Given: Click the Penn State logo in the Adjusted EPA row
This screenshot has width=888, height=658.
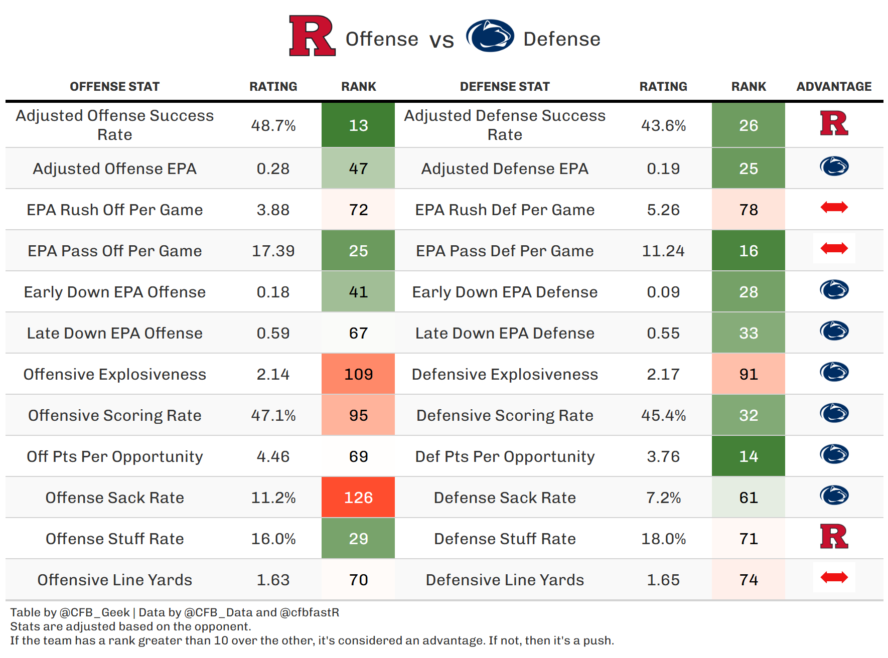Looking at the screenshot, I should point(834,167).
